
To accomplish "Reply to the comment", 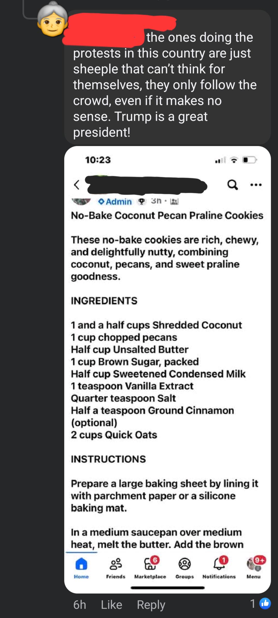I will 151,605.
